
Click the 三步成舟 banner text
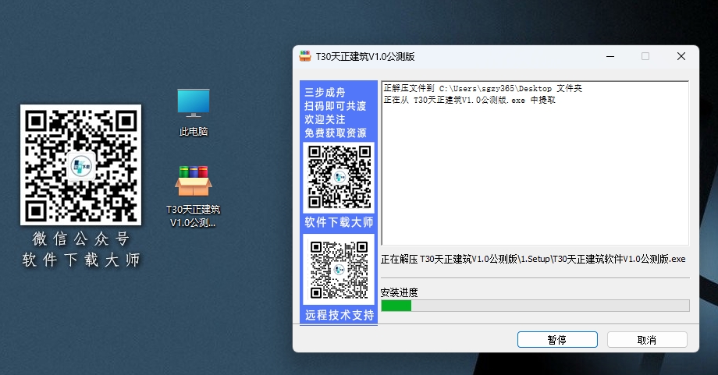pos(325,92)
